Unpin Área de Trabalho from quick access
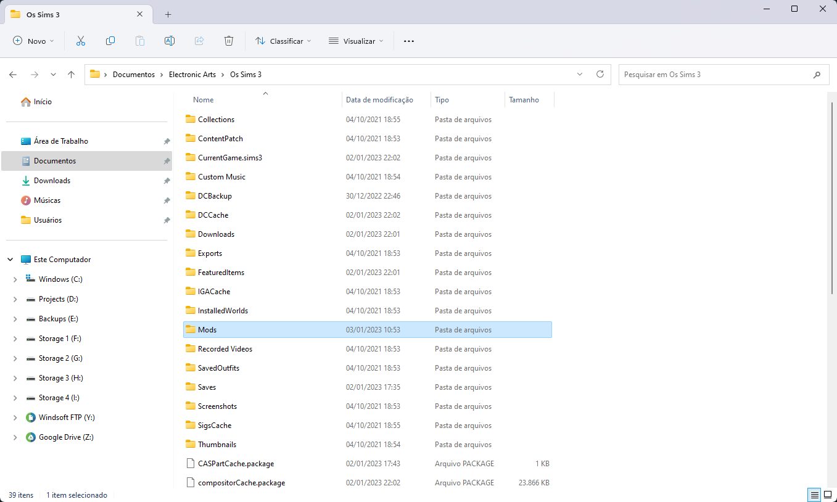837x502 pixels. tap(167, 141)
